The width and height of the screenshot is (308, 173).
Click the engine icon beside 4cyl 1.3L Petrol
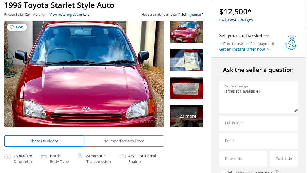pyautogui.click(x=122, y=156)
